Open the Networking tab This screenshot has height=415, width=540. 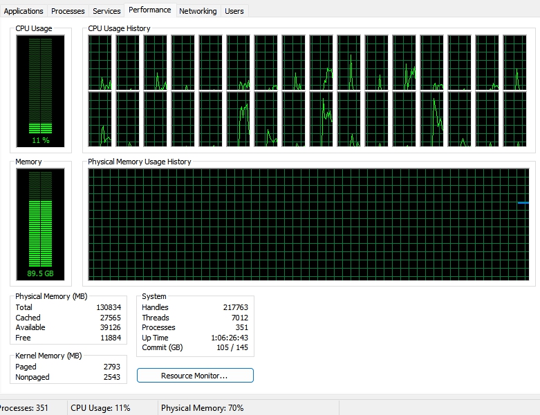click(198, 11)
